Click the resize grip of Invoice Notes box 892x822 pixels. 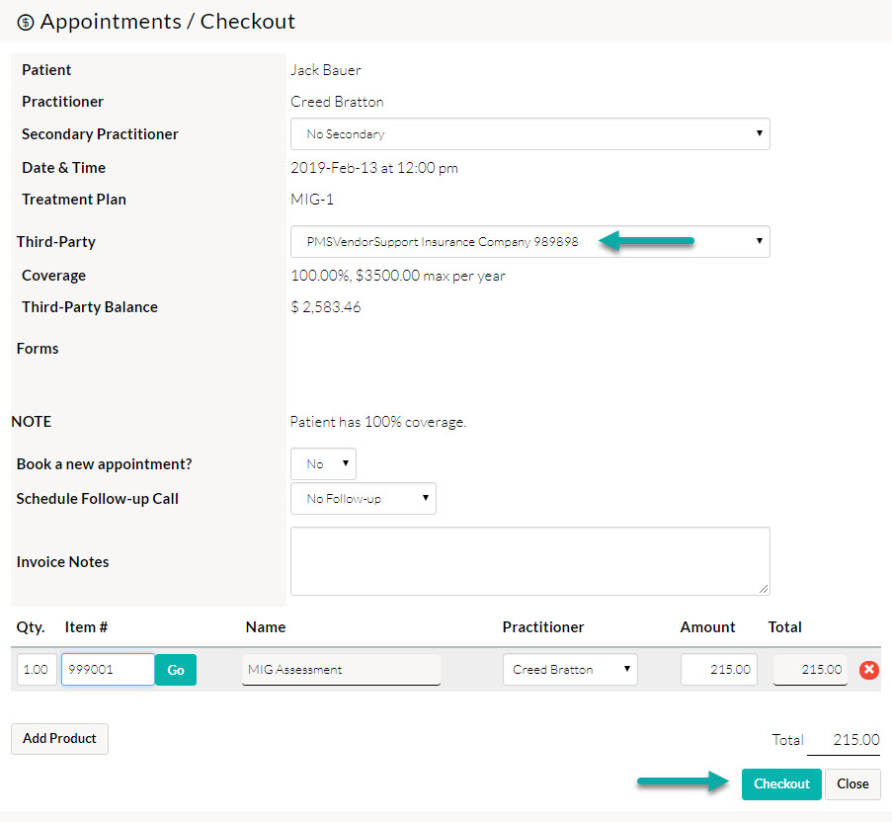(764, 590)
